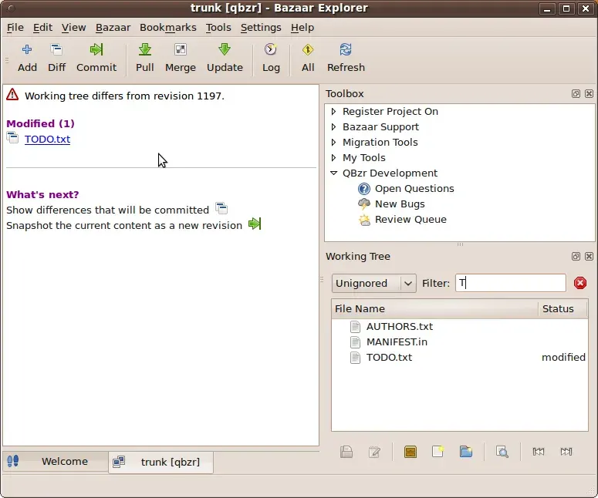Screen dimensions: 598x498
Task: Sort by Status column header
Action: click(563, 308)
